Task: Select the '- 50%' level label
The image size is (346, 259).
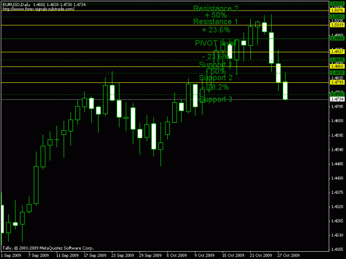Action: point(215,71)
